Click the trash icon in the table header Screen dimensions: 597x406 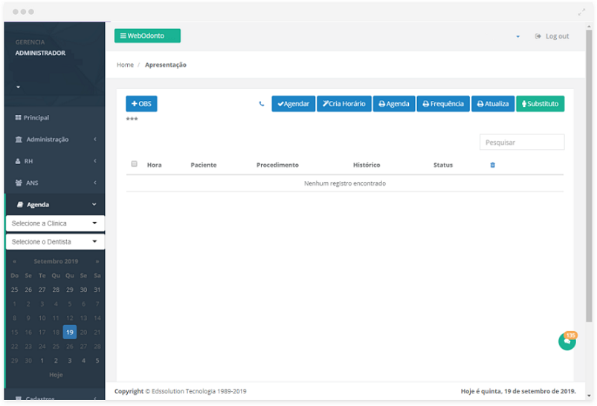click(x=492, y=165)
